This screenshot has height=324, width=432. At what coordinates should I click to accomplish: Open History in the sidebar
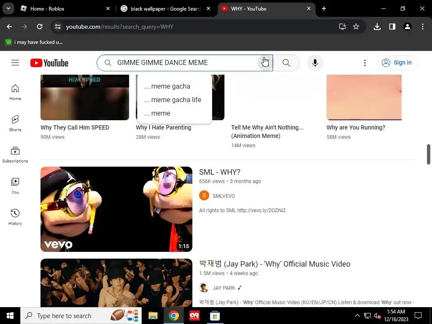(15, 217)
